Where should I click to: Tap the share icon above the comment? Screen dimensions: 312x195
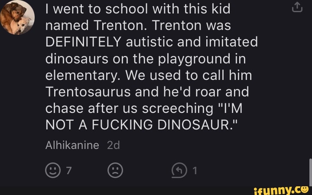point(297,8)
